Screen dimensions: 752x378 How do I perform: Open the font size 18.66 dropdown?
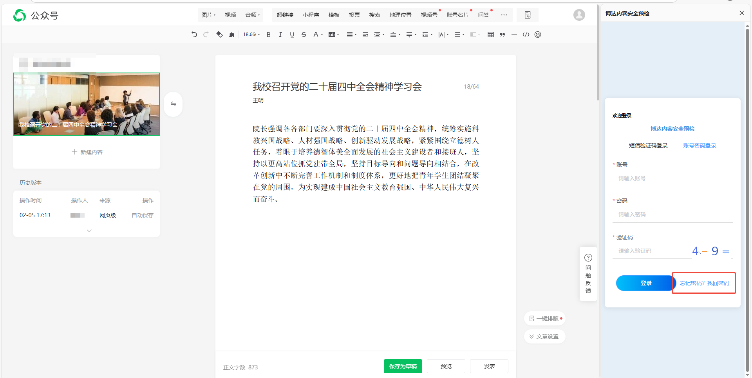click(251, 35)
